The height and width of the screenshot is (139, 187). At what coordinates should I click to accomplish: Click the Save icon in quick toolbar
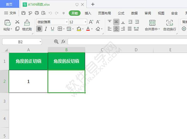tap(23, 13)
